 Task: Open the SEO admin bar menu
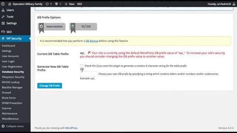[x=80, y=4]
